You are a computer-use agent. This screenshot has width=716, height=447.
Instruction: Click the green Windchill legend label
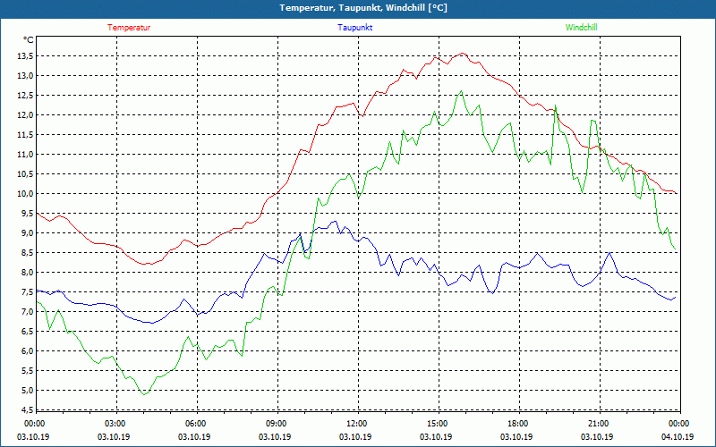pyautogui.click(x=581, y=28)
